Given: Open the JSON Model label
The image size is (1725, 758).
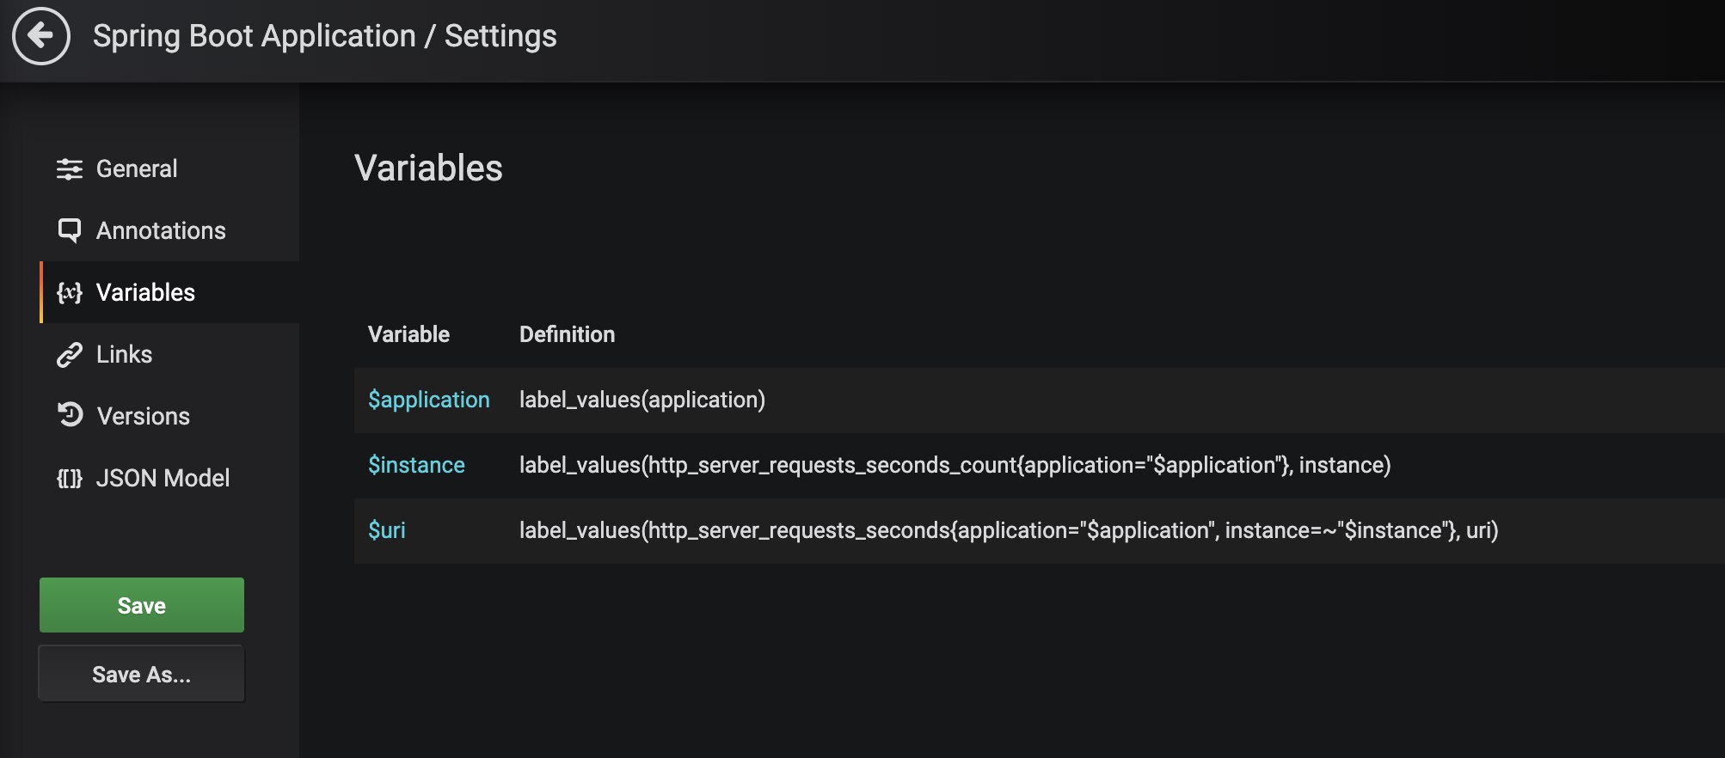Looking at the screenshot, I should (163, 479).
